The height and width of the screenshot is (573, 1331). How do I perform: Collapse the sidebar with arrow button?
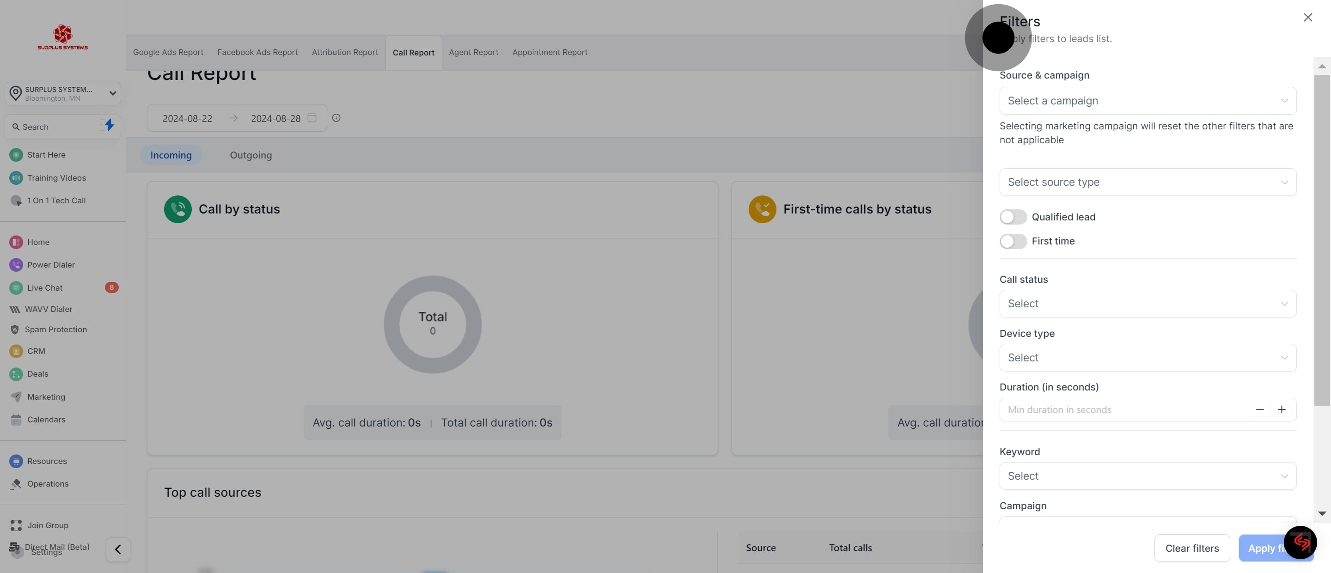[x=118, y=549]
